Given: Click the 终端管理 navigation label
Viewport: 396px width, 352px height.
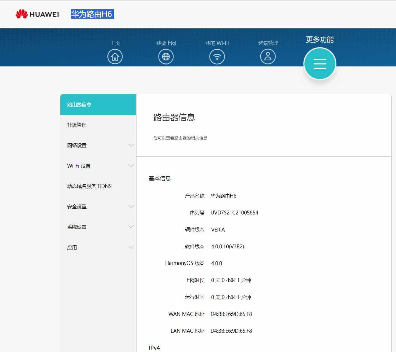Looking at the screenshot, I should coord(268,43).
